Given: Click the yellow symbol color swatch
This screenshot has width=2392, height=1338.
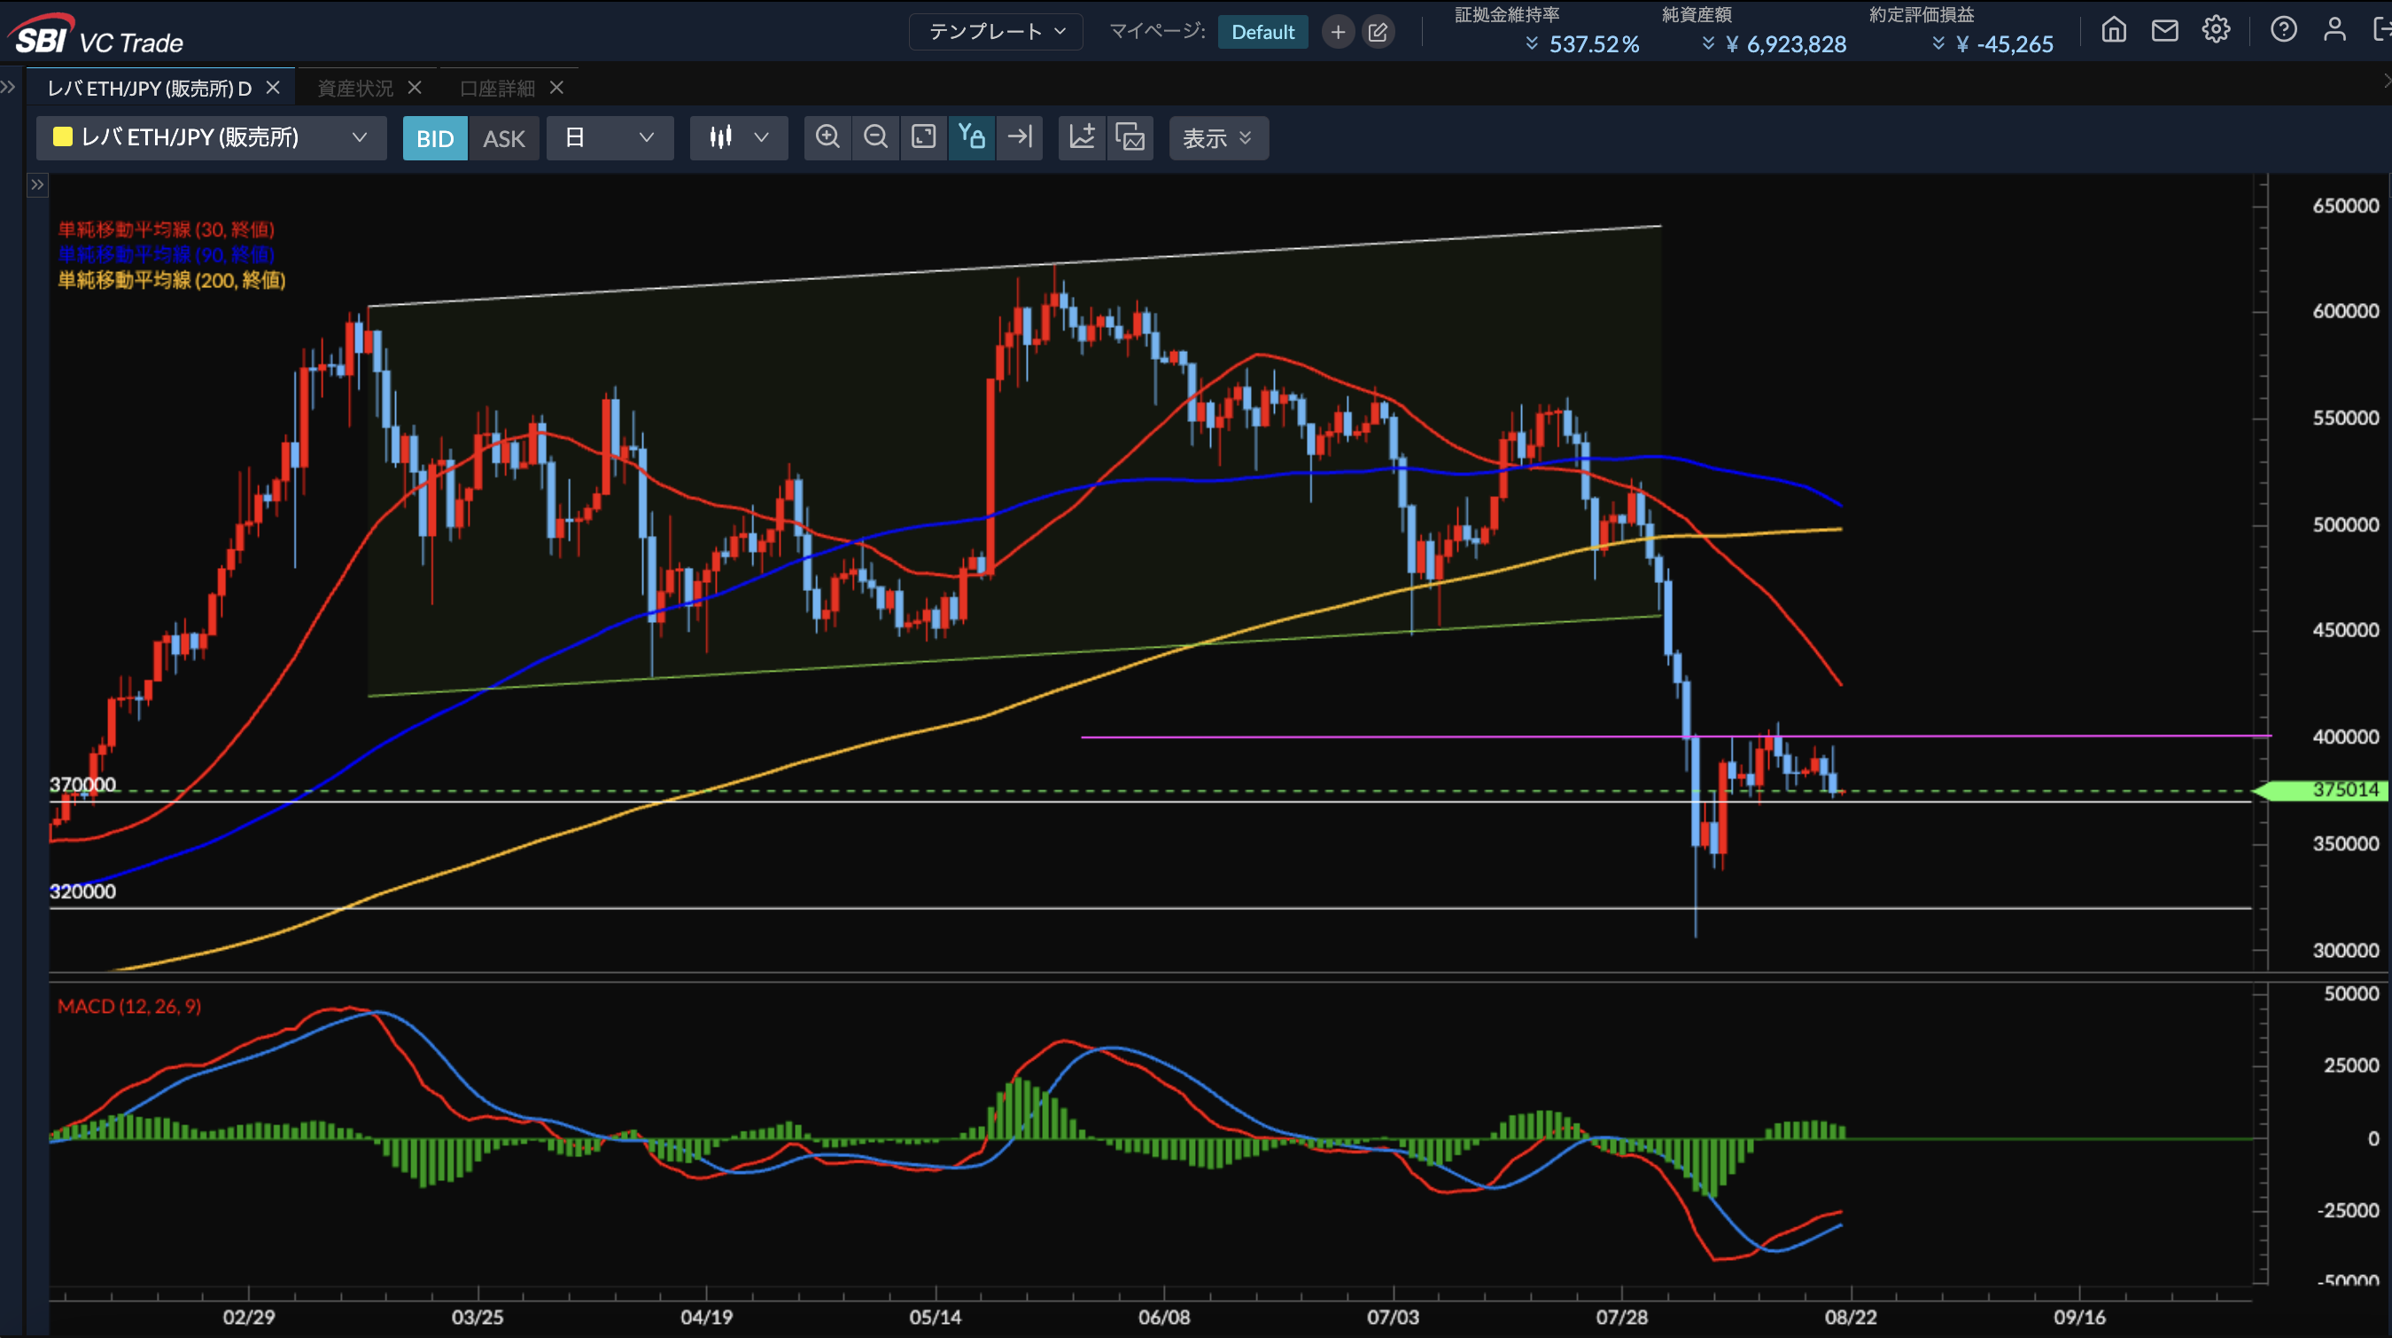Looking at the screenshot, I should point(63,137).
